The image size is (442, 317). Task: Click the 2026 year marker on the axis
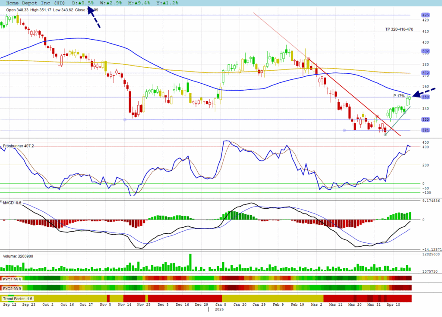[x=219, y=309]
